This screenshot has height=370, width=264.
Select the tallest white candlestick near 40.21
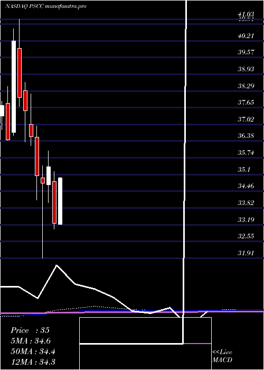tap(14, 87)
